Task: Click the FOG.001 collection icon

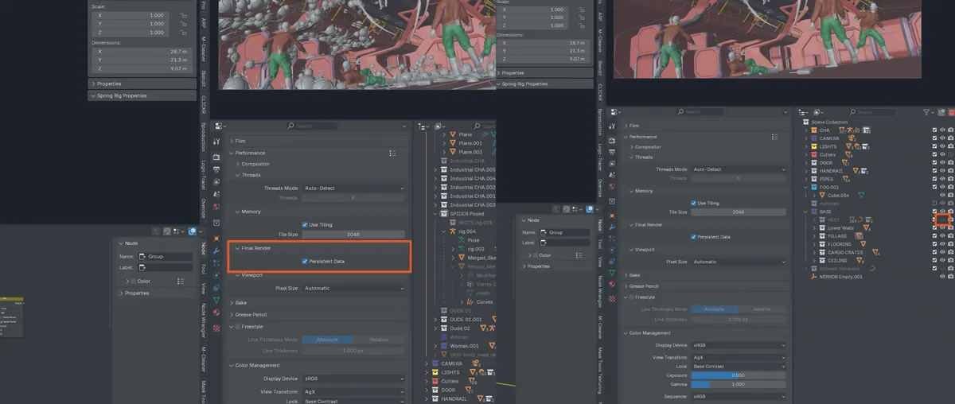Action: click(x=814, y=187)
